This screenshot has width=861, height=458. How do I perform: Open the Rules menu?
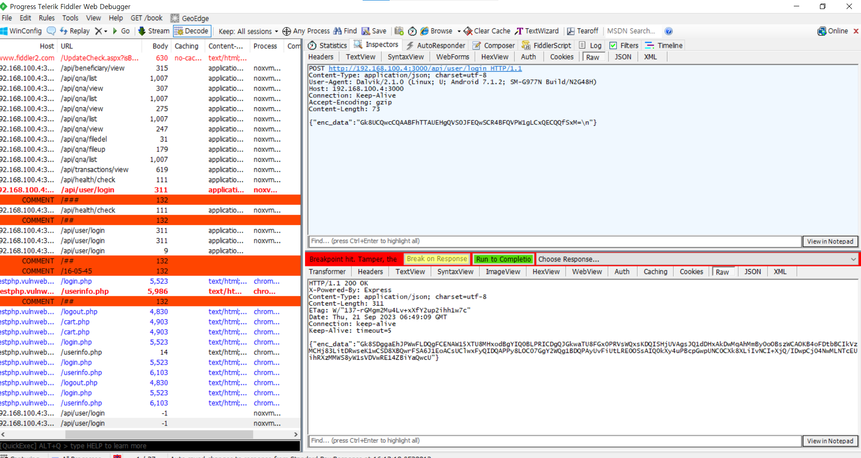click(x=47, y=18)
